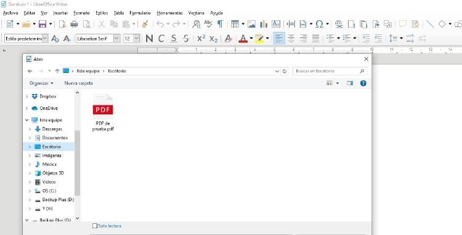Go up one folder level arrow

[57, 71]
